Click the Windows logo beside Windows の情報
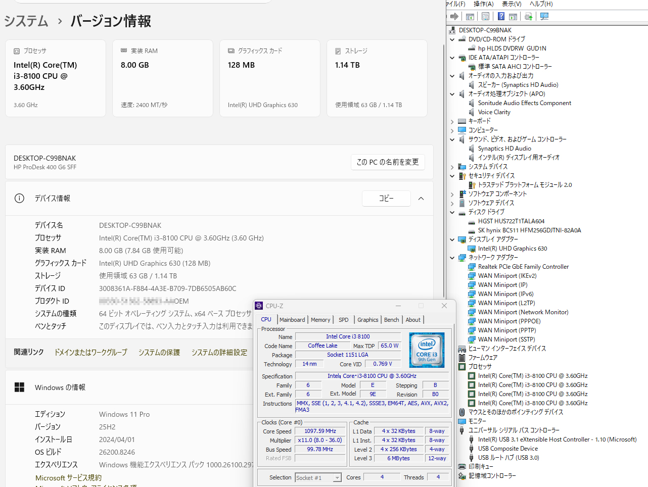This screenshot has height=487, width=648. tap(19, 387)
